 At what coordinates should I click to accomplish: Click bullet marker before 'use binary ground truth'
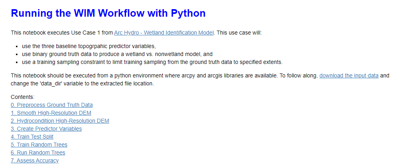point(17,54)
